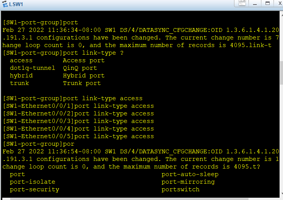
Task: Click the 'port-mirroring' command suggestion
Action: [188, 182]
